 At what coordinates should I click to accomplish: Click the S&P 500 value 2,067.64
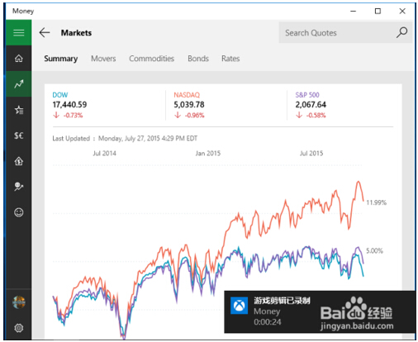(311, 105)
